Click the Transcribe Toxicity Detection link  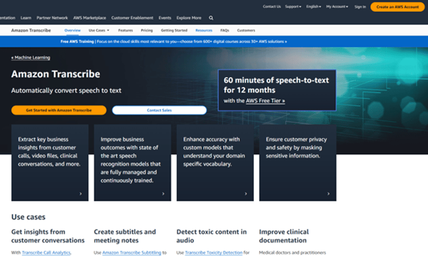213,252
